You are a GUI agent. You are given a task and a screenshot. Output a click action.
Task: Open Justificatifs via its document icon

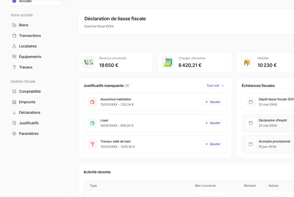pyautogui.click(x=14, y=123)
